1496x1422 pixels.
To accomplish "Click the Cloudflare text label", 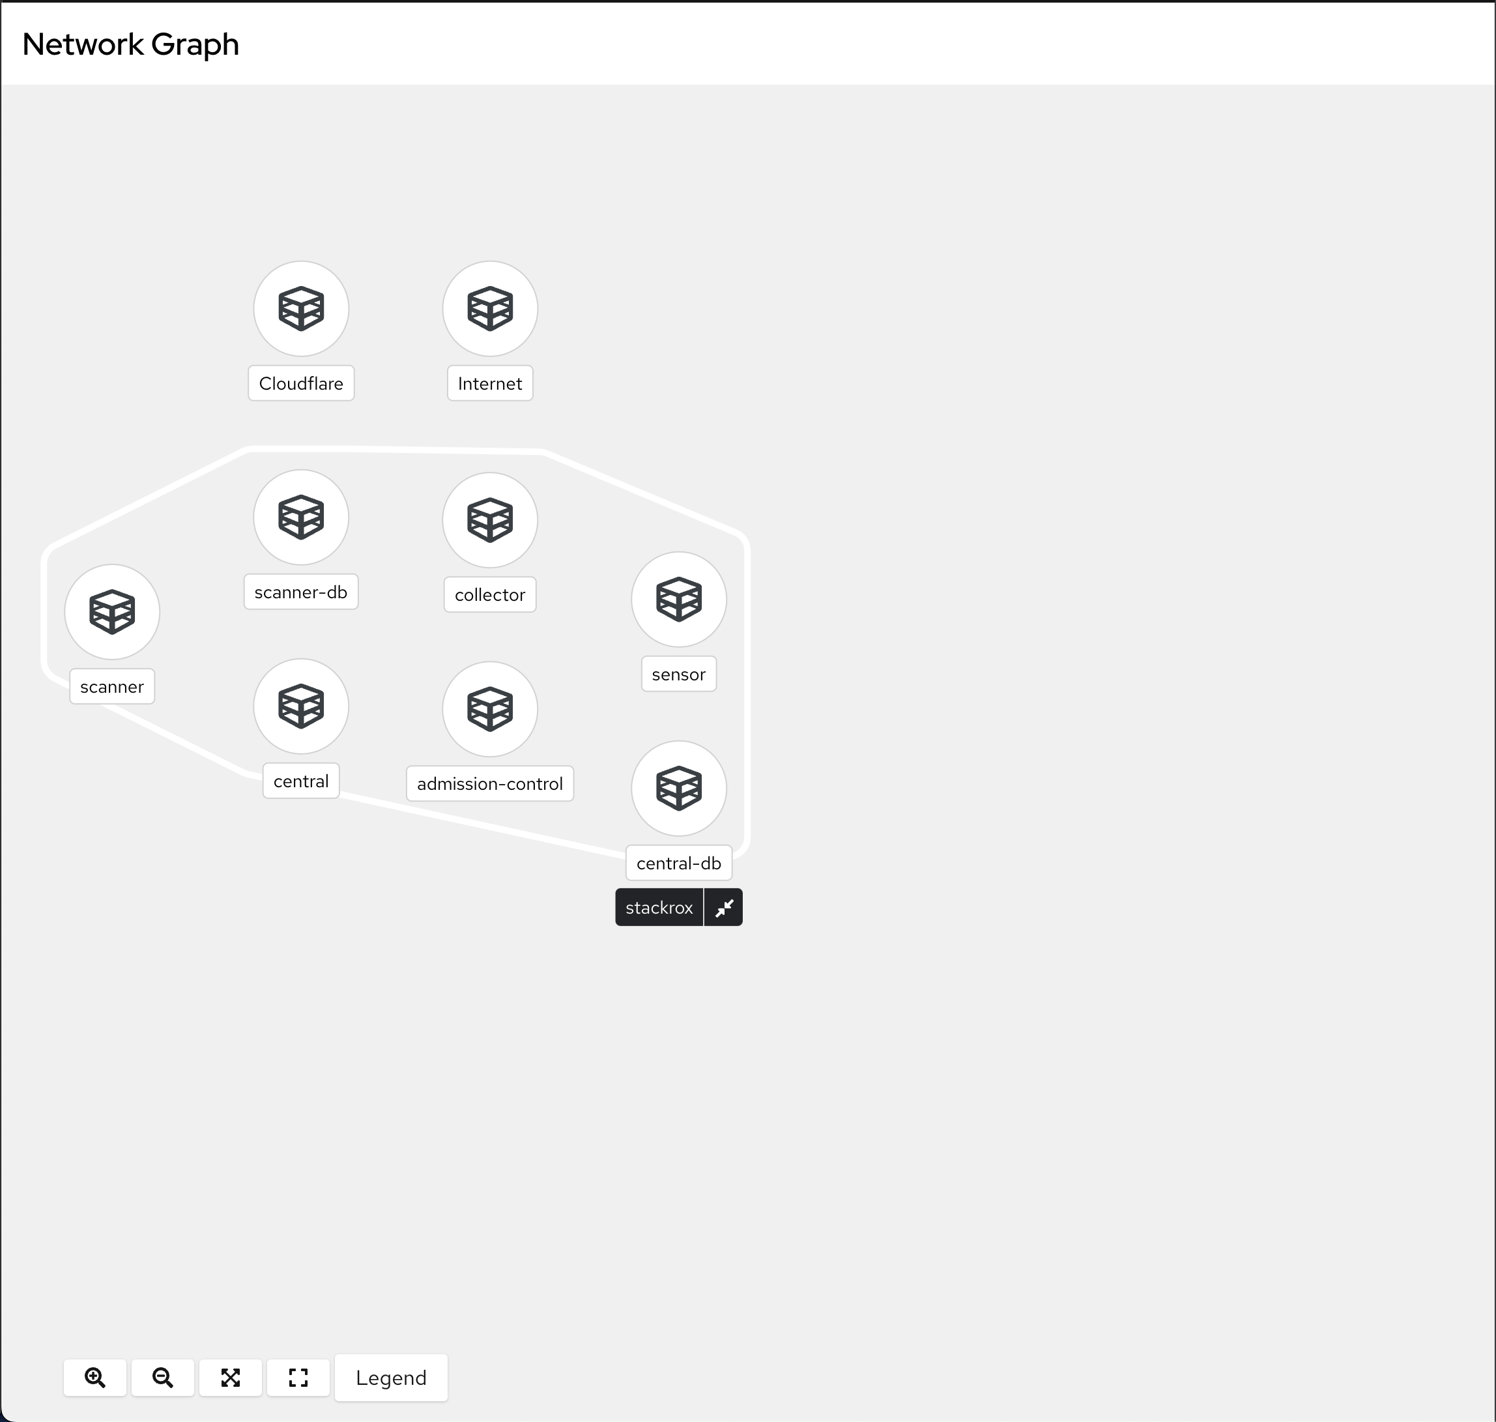I will [x=301, y=384].
